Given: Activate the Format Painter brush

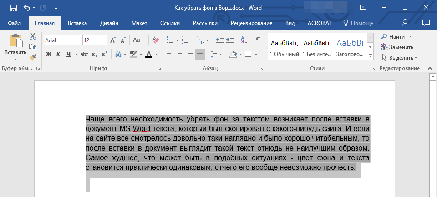Looking at the screenshot, I should 33,57.
